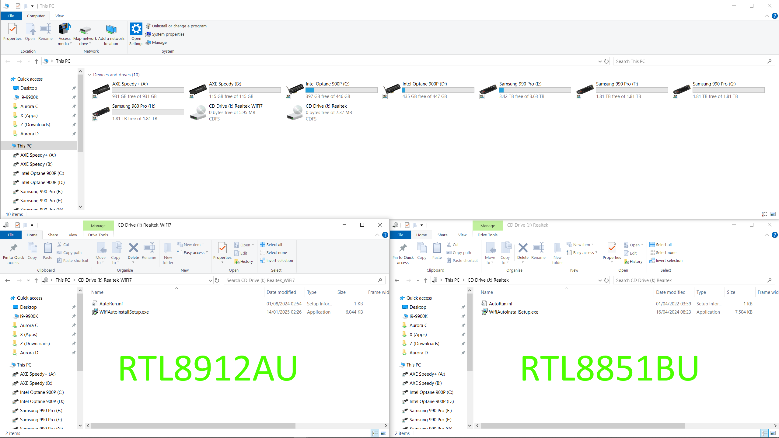Click Delete in CD Drive (J:) ribbon

[x=523, y=253]
